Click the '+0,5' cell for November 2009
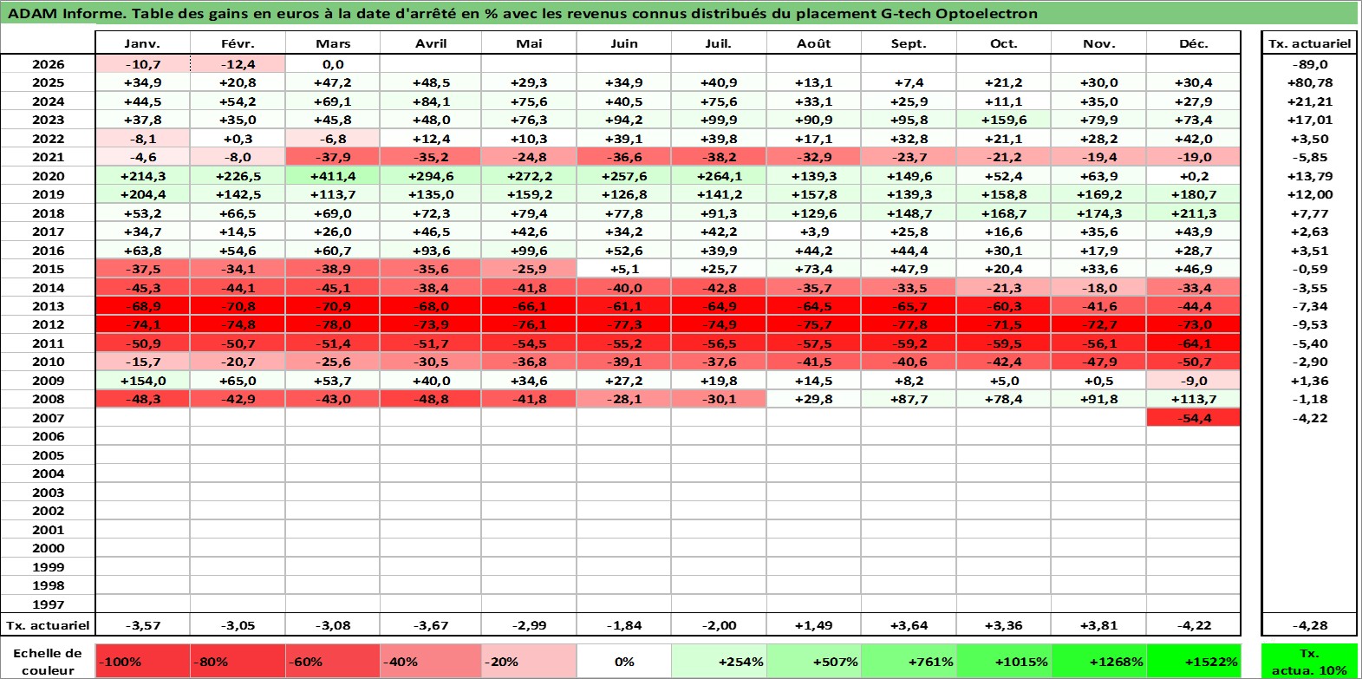This screenshot has height=679, width=1362. [1098, 381]
